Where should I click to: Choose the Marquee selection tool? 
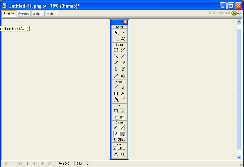(116, 50)
